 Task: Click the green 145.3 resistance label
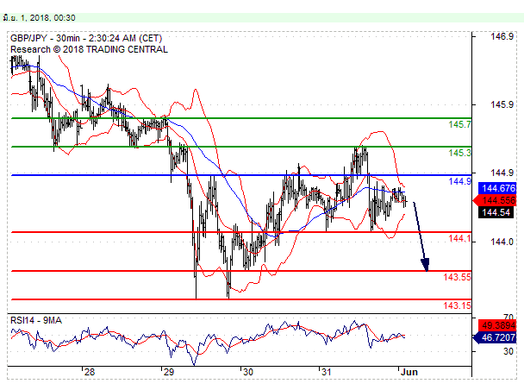(x=459, y=153)
